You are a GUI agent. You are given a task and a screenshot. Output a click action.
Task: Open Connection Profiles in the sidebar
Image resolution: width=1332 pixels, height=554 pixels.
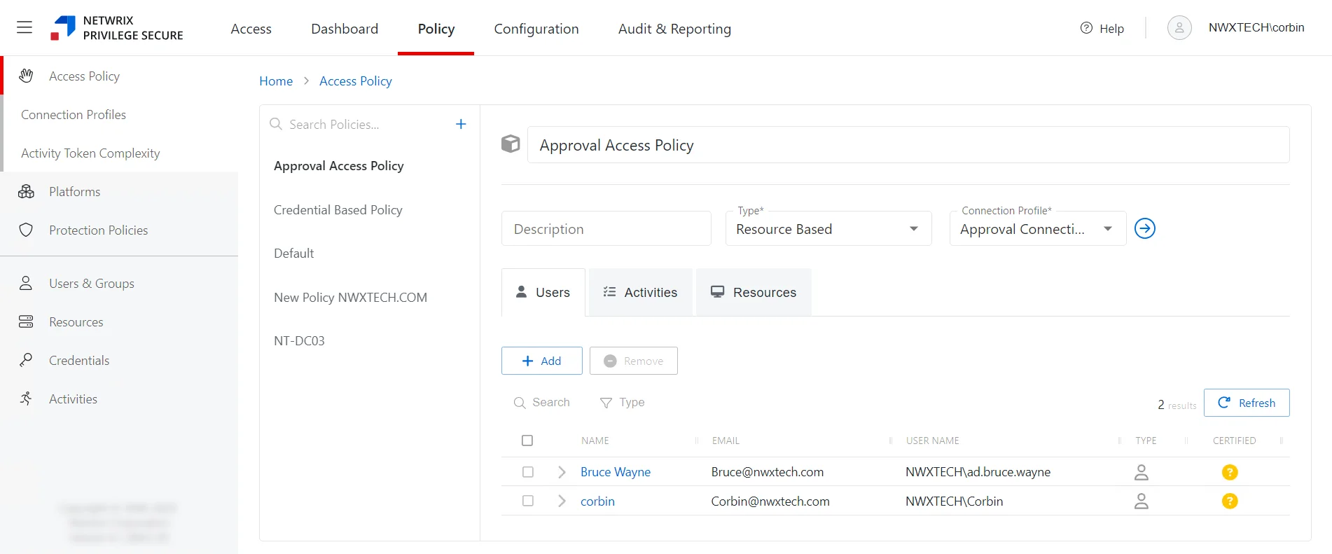point(74,114)
